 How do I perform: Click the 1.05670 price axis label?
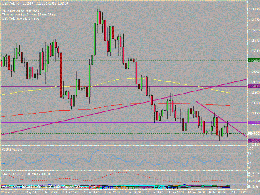click(254, 41)
